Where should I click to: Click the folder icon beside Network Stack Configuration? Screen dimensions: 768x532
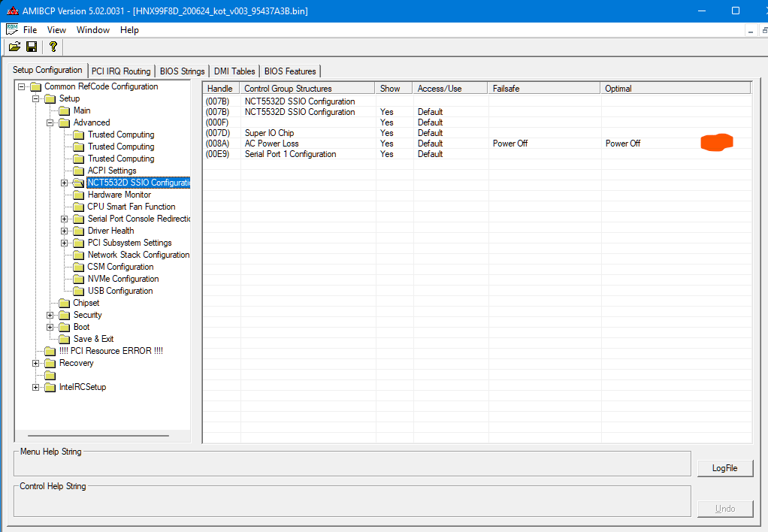78,255
